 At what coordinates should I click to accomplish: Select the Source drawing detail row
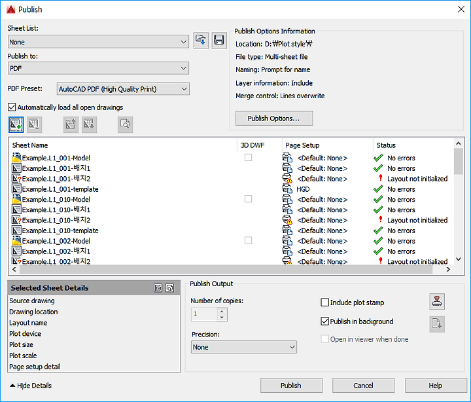coord(94,301)
